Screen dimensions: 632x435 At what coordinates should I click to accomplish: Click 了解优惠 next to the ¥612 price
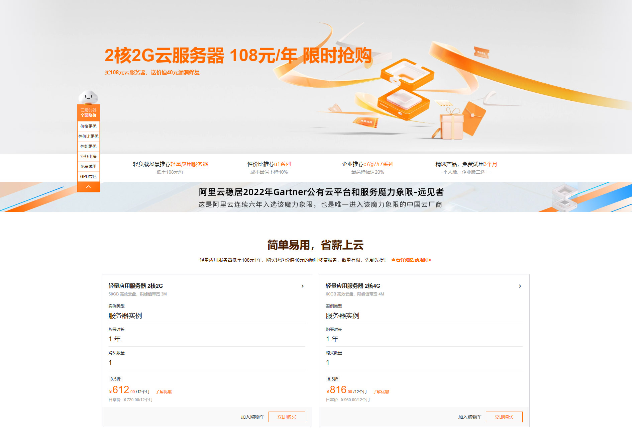(164, 391)
